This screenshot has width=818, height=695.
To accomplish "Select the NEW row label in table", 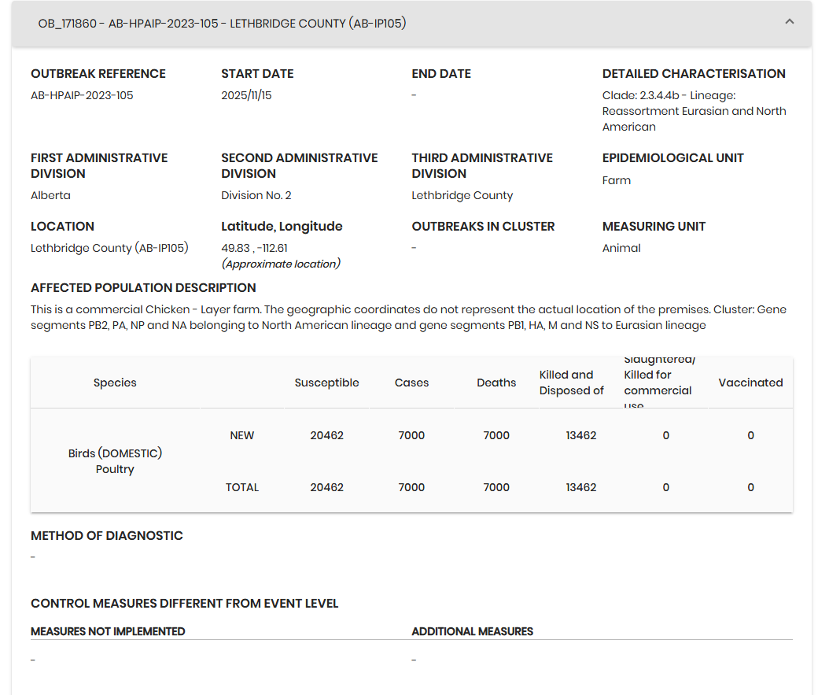I will pos(241,435).
